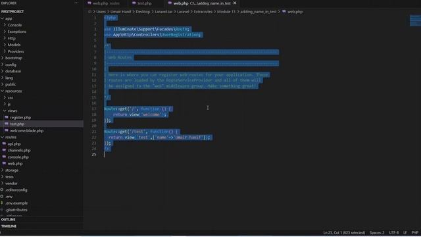Click the PHP file icon beside api.php
The height and width of the screenshot is (237, 421).
(x=4, y=144)
